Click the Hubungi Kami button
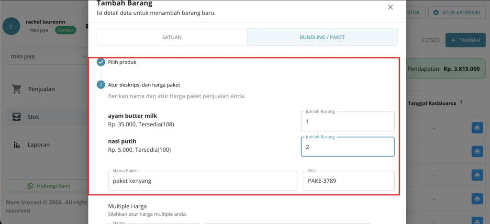490x224 pixels. coord(47,186)
